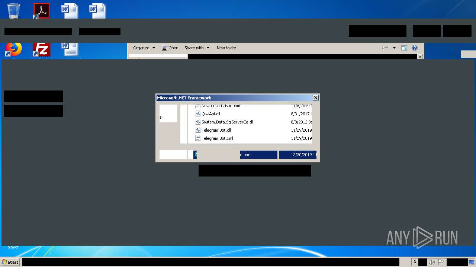Click the 8/8/2012 date of System.Data.SqlServerCe.dll
Screen dimensions: 476x267
[302, 122]
